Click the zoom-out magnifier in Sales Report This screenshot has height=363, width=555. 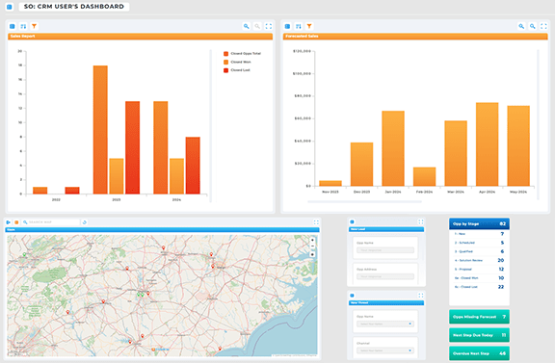(x=257, y=26)
